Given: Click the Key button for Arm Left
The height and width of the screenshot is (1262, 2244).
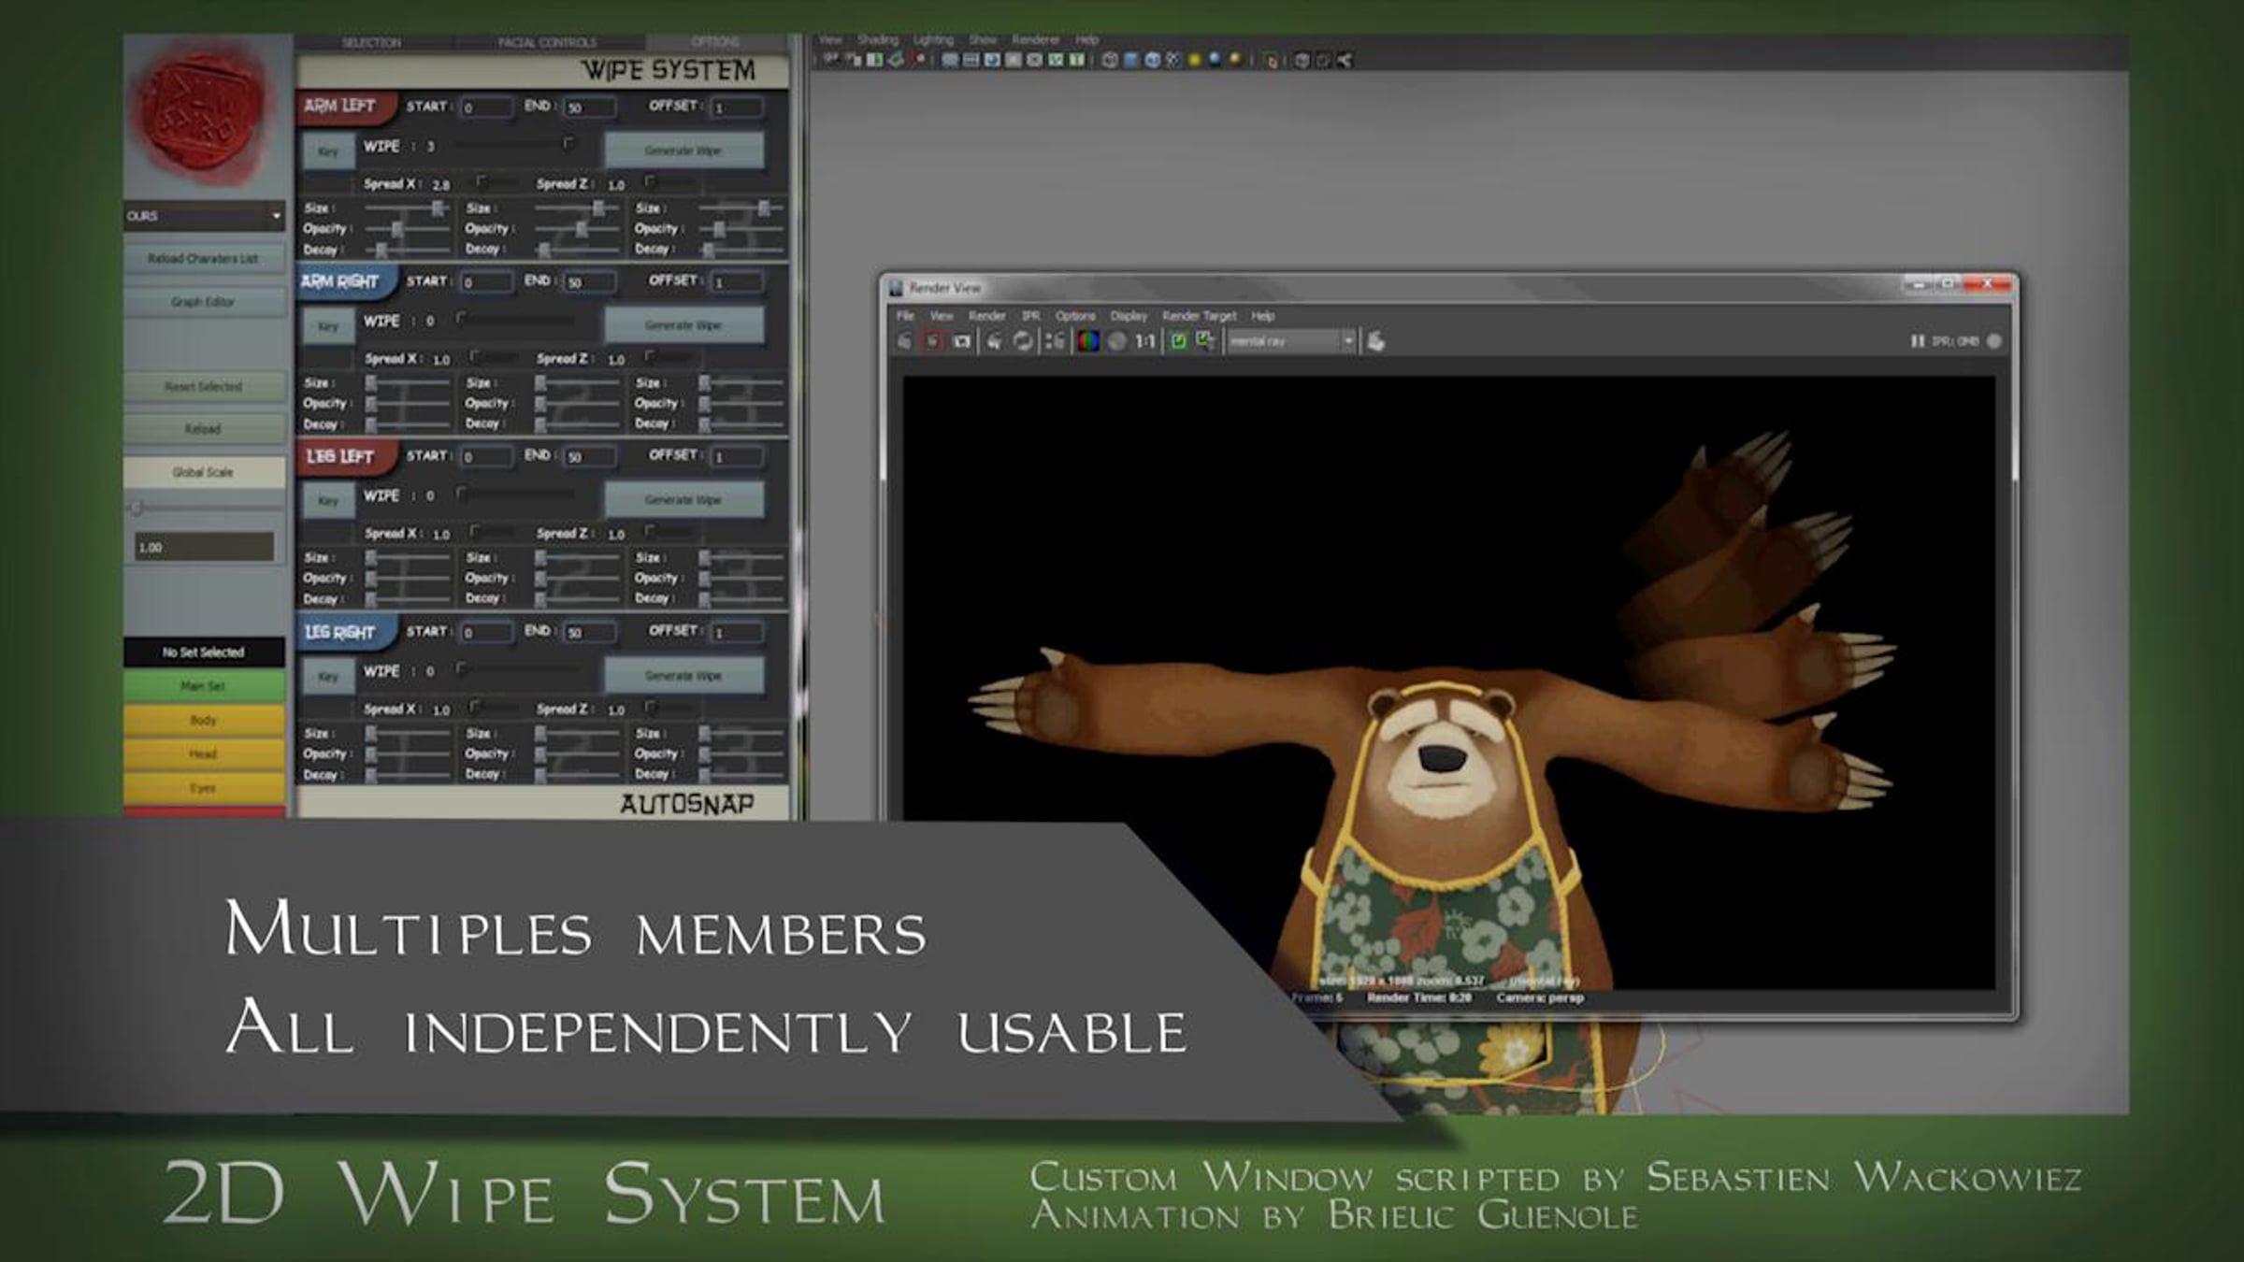Looking at the screenshot, I should [x=328, y=151].
